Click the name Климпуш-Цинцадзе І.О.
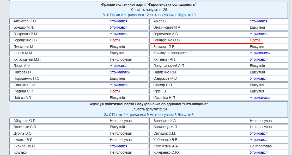Viewport: 292px width, 156px height. 173,53
